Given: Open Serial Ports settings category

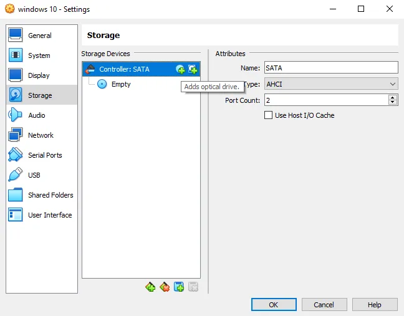Looking at the screenshot, I should [42, 155].
